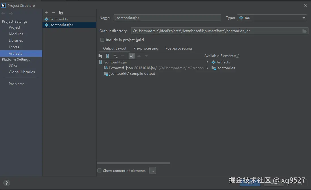Switch to Pre-processing tab
311x190 pixels.
[x=146, y=48]
